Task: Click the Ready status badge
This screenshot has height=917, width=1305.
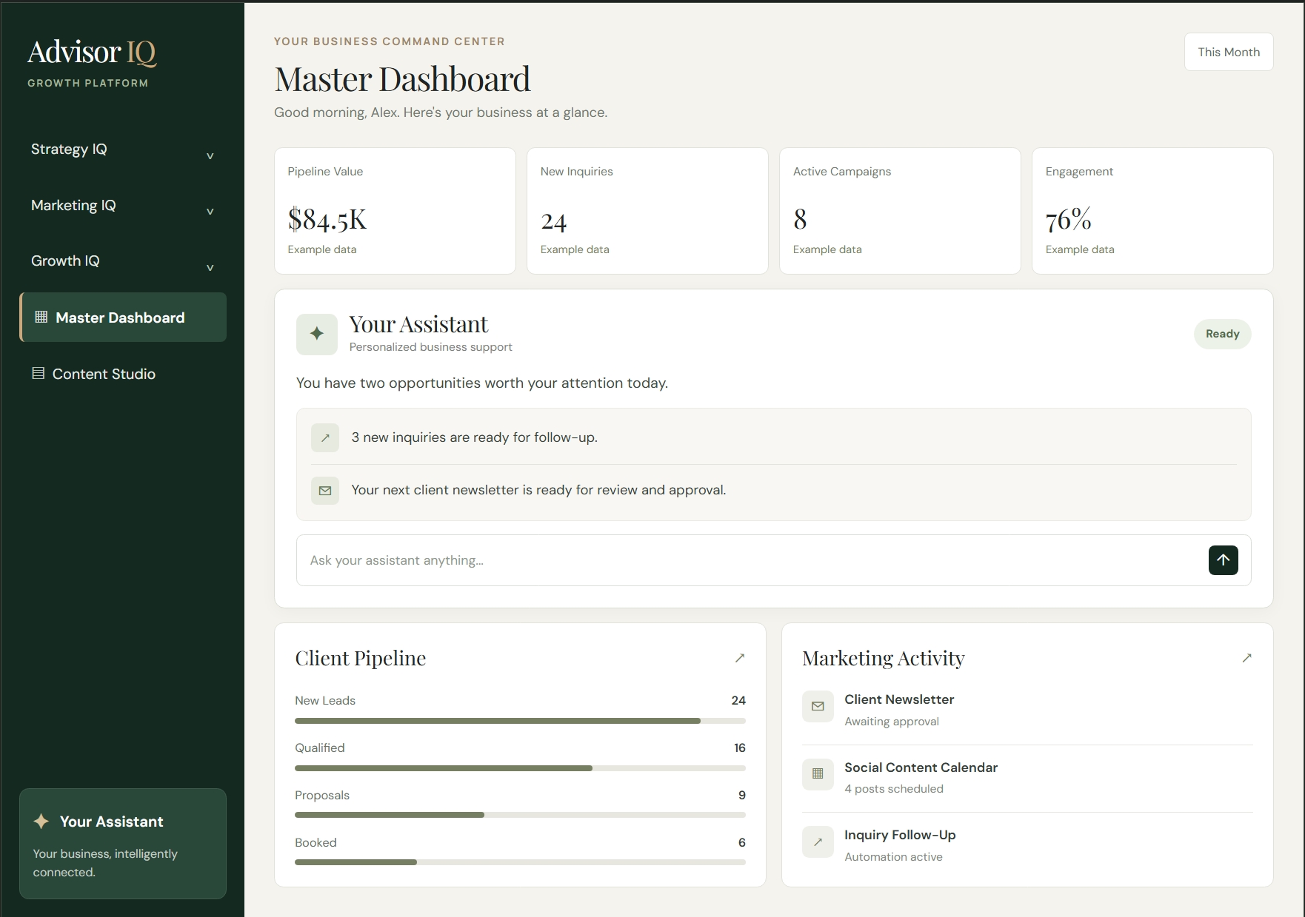Action: coord(1222,334)
